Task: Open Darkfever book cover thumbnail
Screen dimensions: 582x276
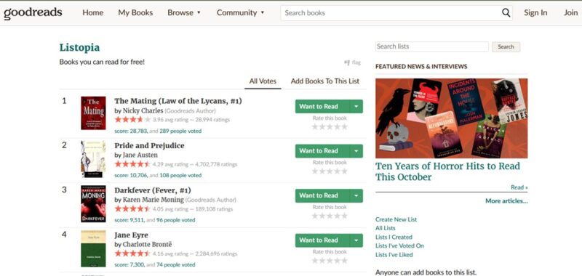Action: pos(93,204)
